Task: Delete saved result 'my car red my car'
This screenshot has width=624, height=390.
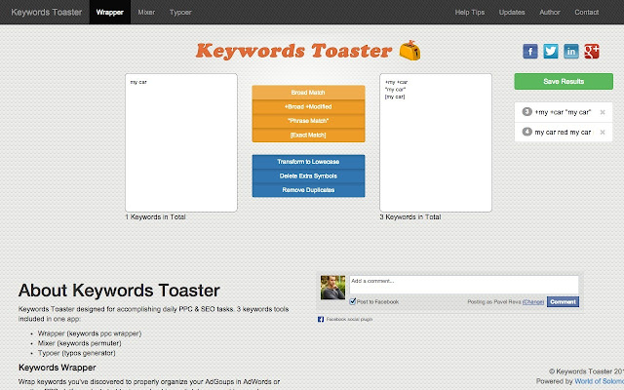Action: coord(603,133)
